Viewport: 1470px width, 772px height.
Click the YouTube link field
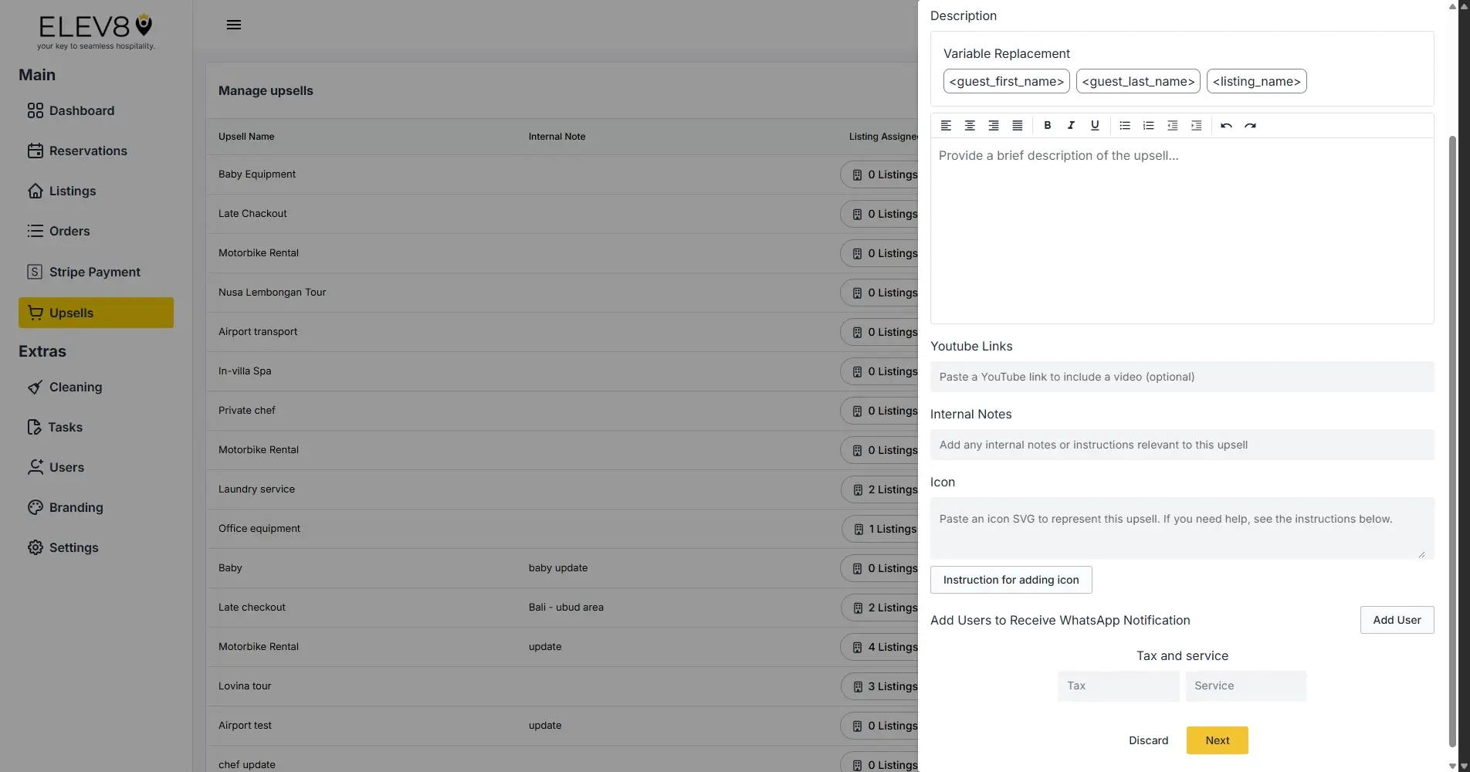click(1181, 377)
